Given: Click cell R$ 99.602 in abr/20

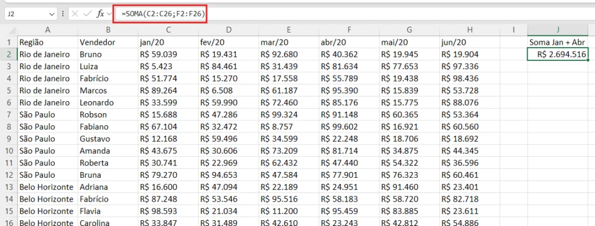Looking at the screenshot, I should [349, 127].
